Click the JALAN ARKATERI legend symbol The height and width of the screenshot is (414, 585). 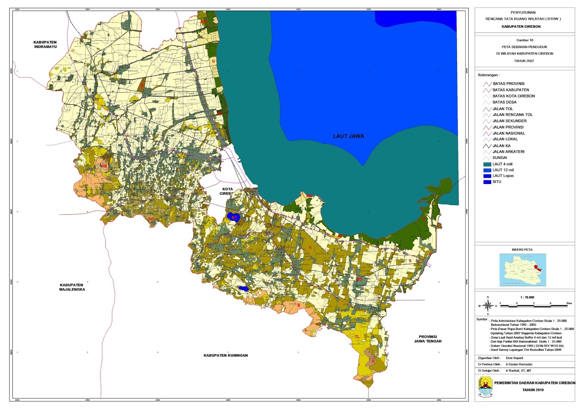coord(487,151)
